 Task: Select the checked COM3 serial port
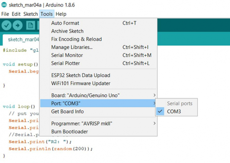(x=174, y=112)
